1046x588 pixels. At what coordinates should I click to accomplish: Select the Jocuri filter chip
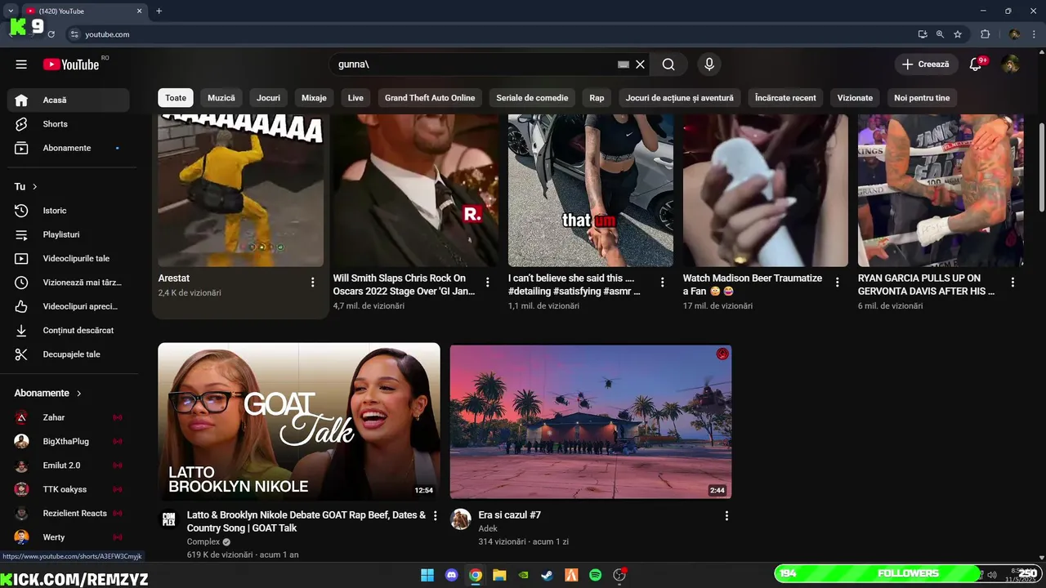pyautogui.click(x=268, y=98)
